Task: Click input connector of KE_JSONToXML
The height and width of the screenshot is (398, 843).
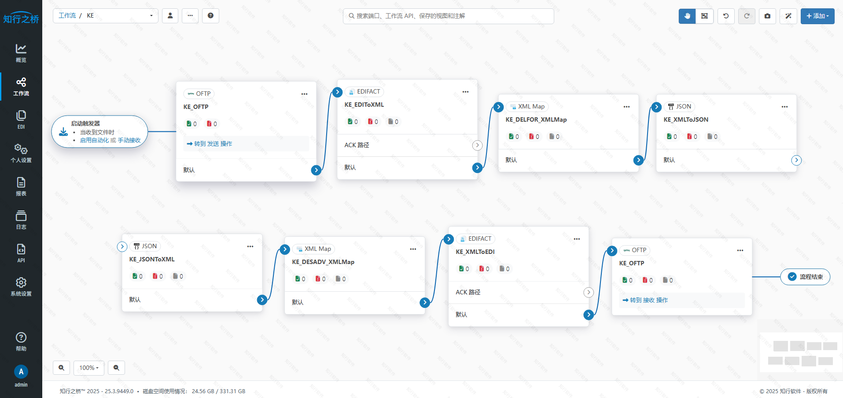Action: (x=122, y=246)
